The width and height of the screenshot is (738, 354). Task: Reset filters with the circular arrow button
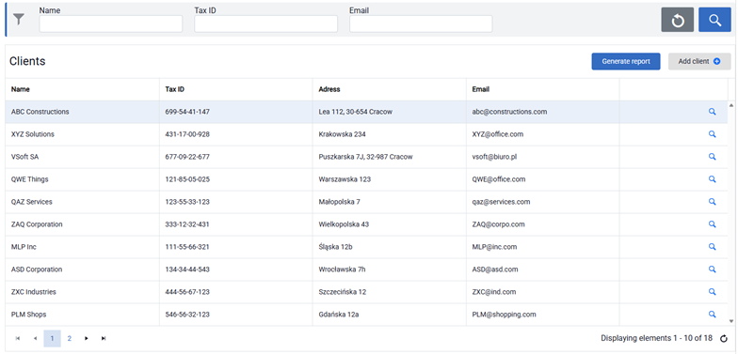[x=678, y=20]
